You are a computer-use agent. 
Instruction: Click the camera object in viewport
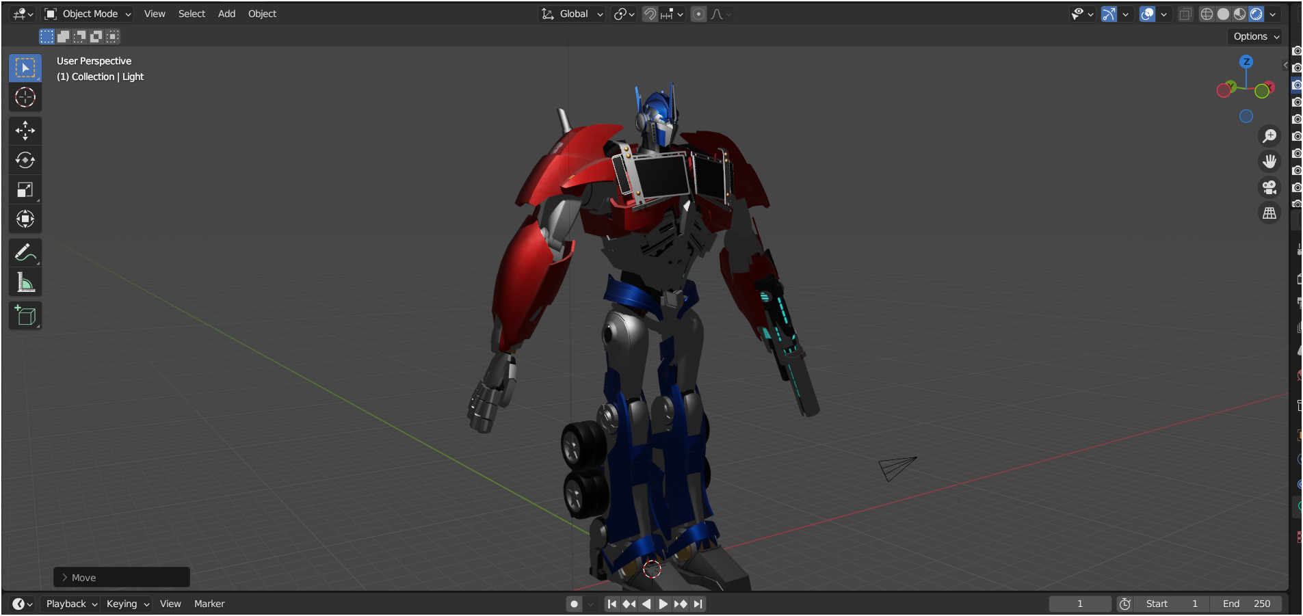coord(897,468)
